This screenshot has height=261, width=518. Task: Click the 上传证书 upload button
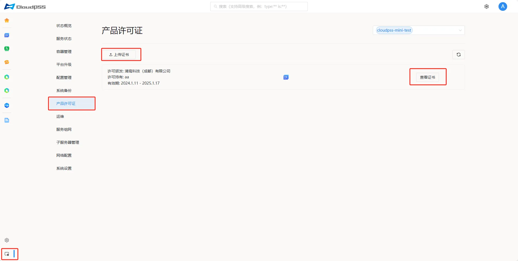click(x=119, y=55)
